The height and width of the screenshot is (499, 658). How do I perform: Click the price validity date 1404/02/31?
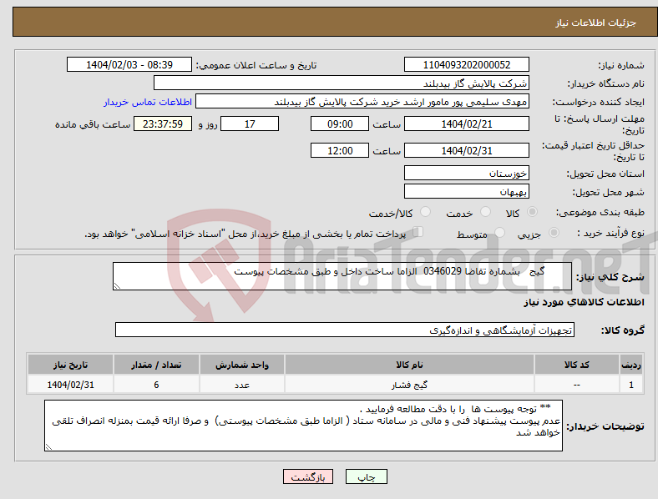coord(466,150)
